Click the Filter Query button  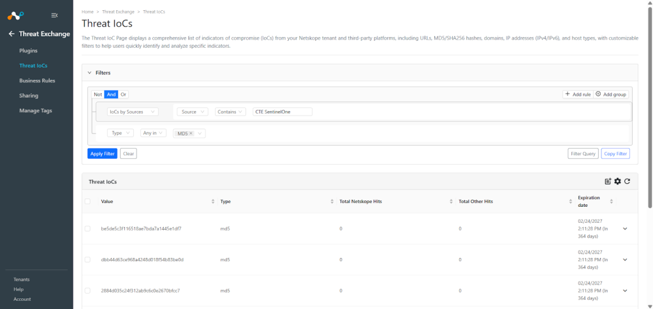point(583,153)
